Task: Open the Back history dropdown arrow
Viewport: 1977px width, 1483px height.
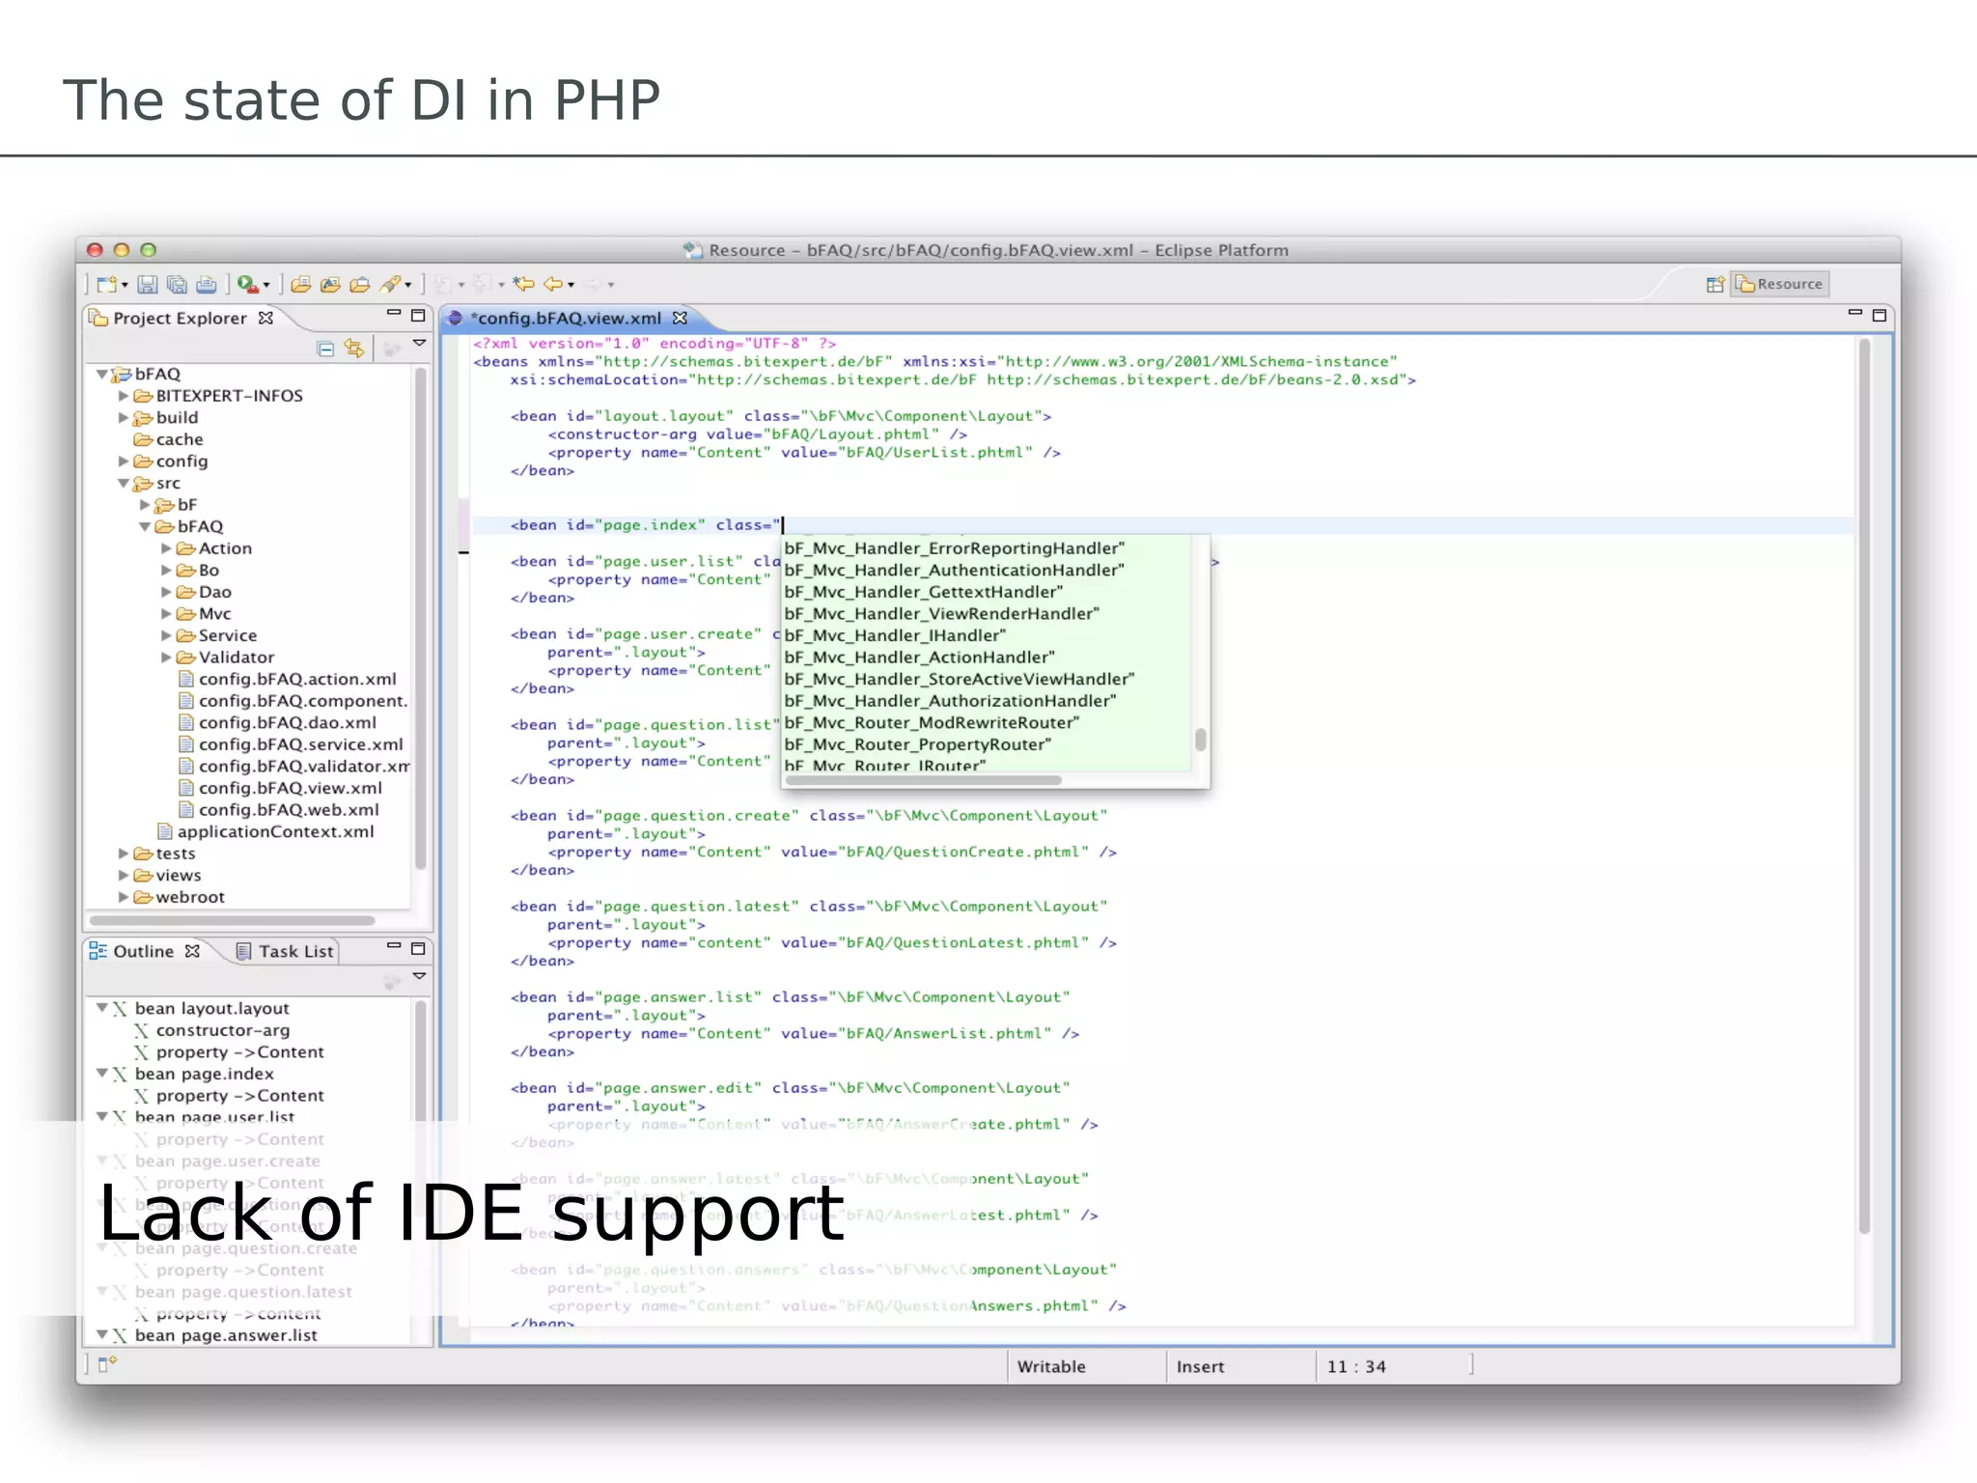Action: coord(571,286)
